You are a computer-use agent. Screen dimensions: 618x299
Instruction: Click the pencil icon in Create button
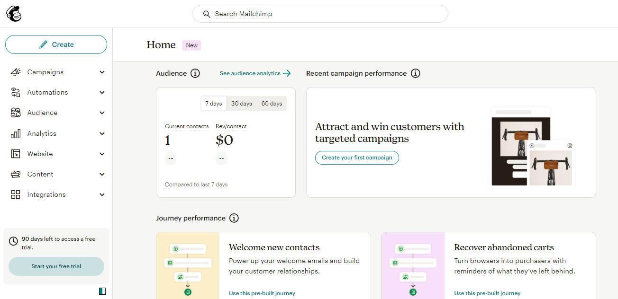[x=43, y=44]
